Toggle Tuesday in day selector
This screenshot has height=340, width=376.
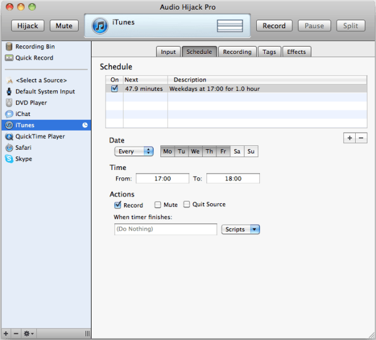(x=181, y=151)
